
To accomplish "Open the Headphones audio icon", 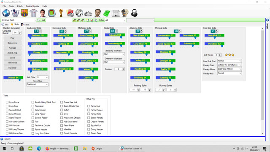I will click(134, 13).
